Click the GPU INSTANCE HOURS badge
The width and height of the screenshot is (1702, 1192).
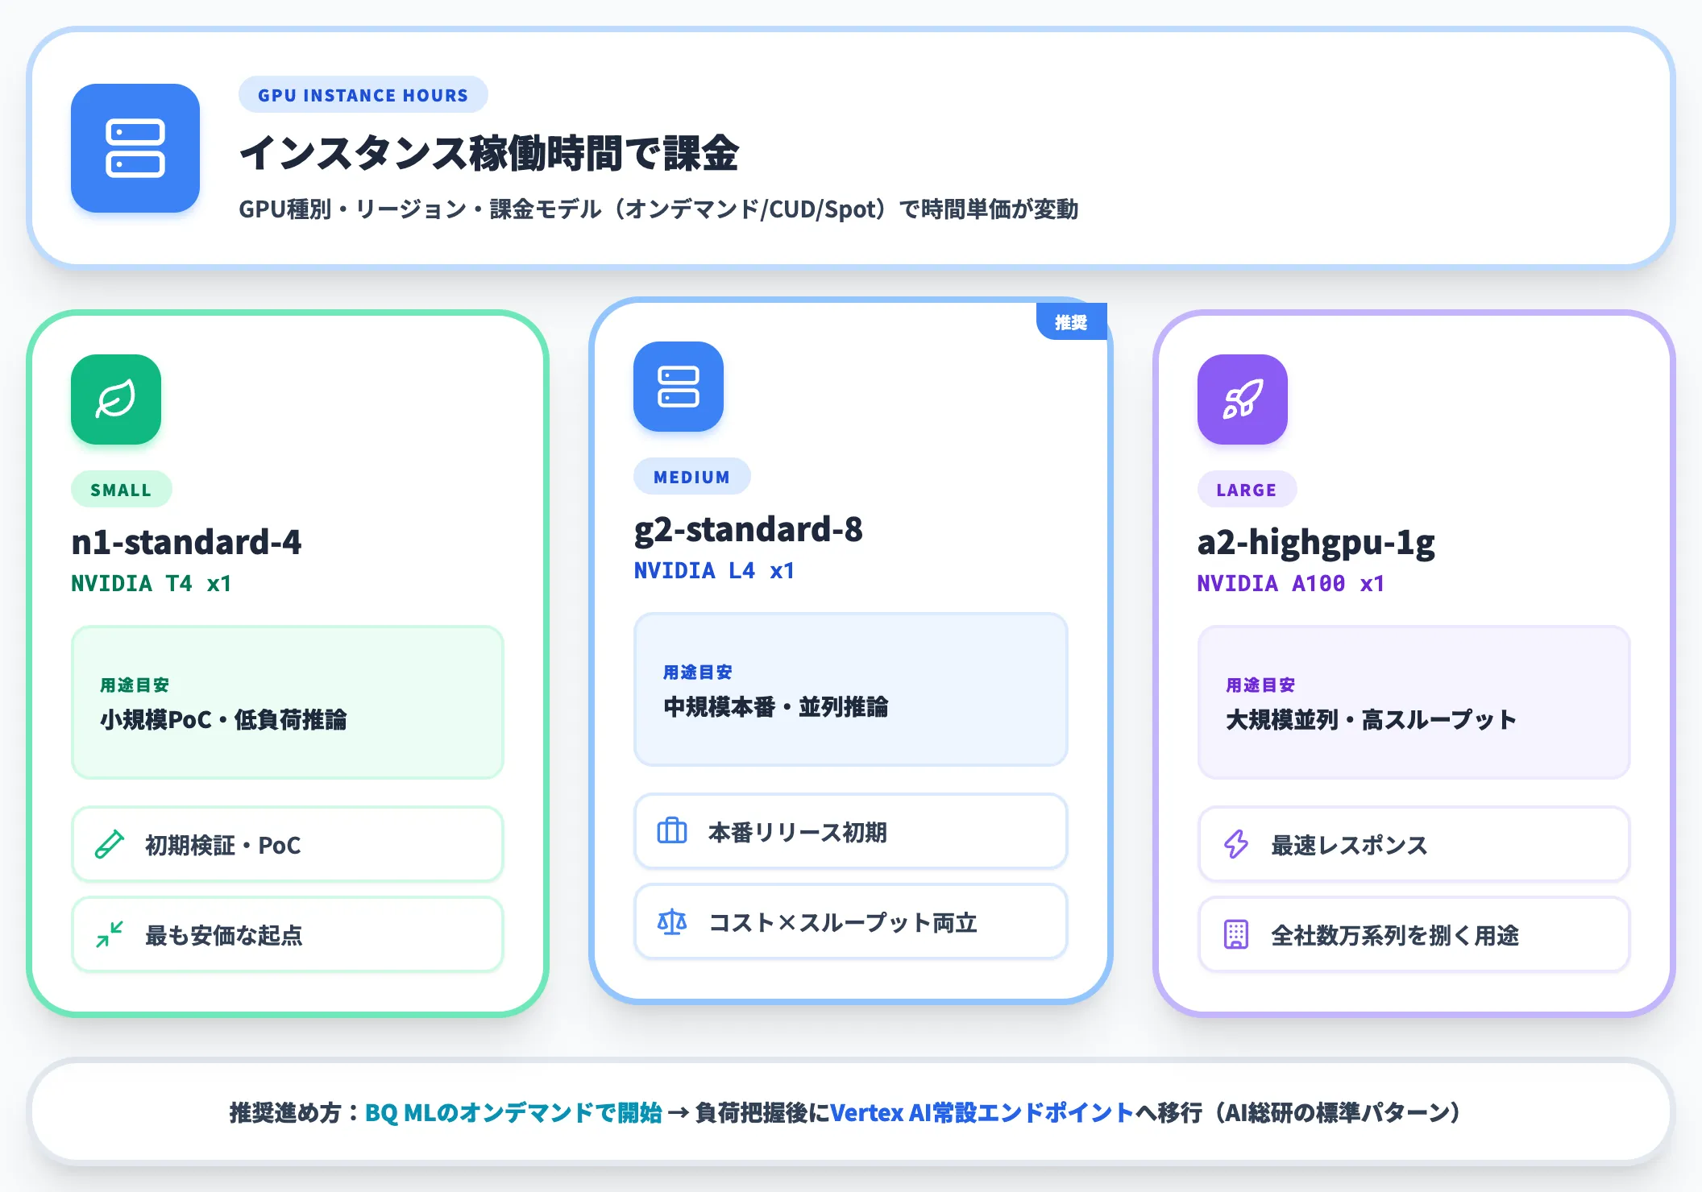click(363, 95)
